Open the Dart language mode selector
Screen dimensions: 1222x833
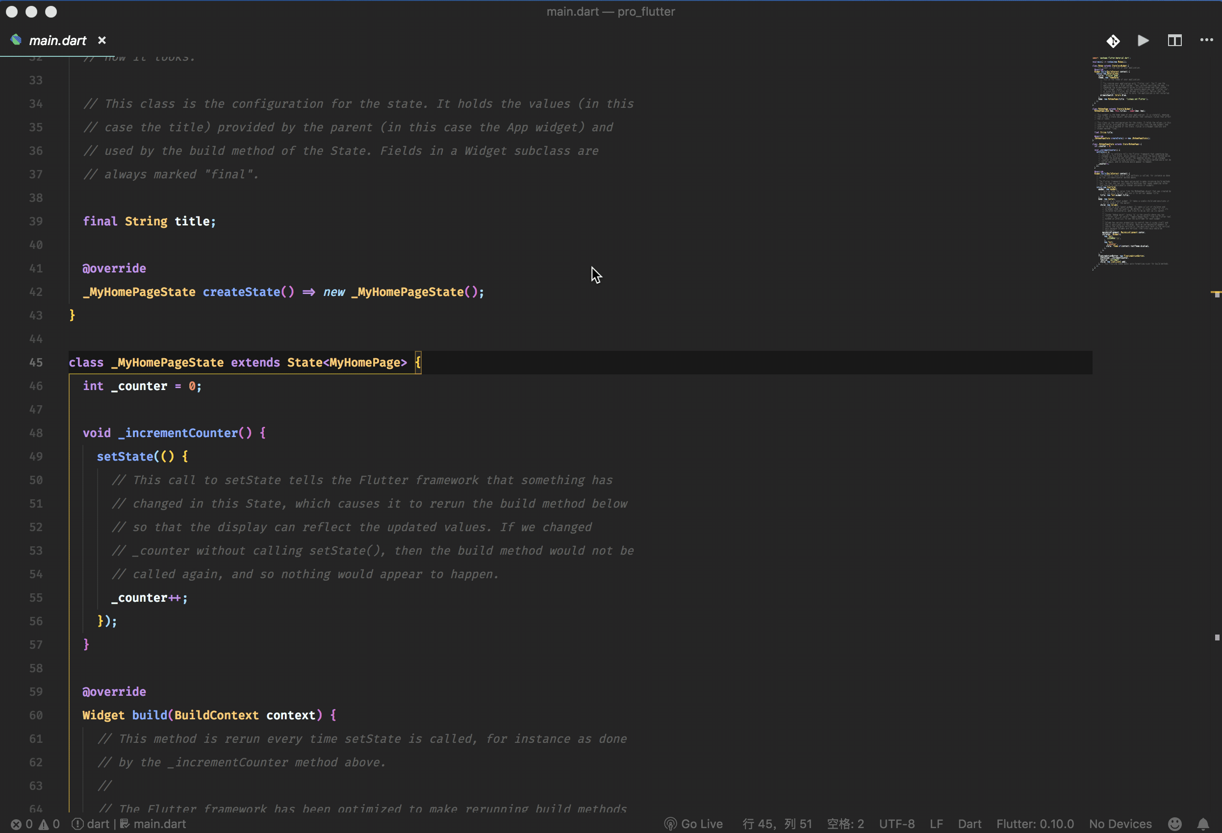tap(969, 824)
